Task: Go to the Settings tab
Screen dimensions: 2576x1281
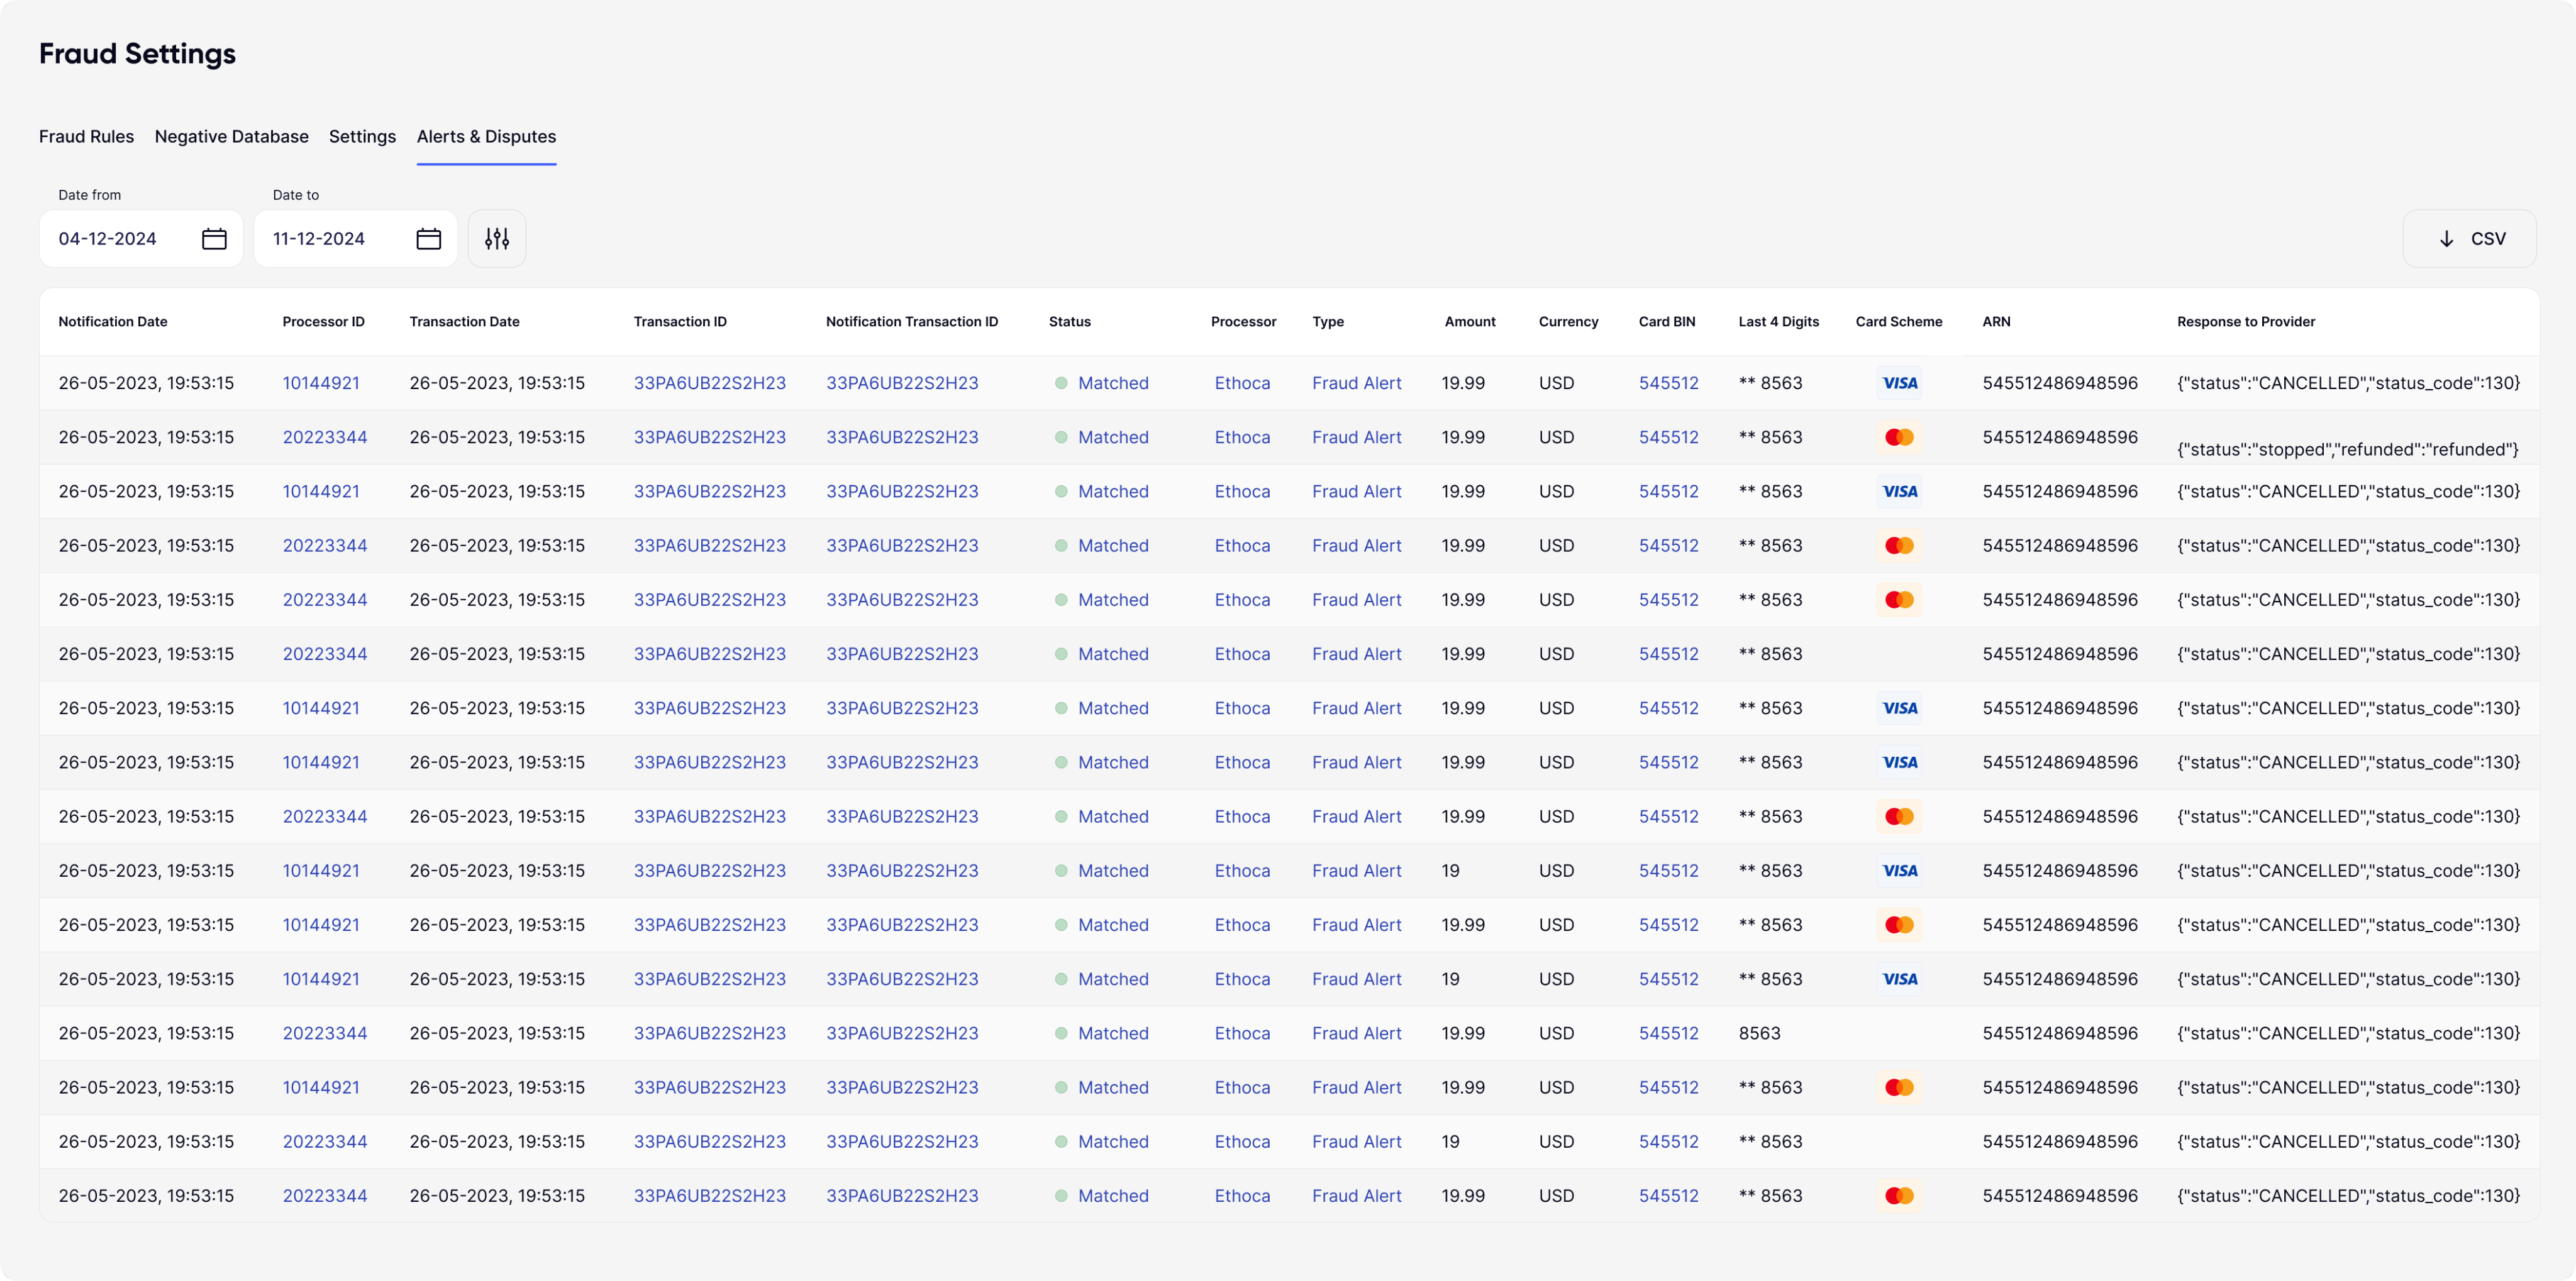Action: coord(362,137)
